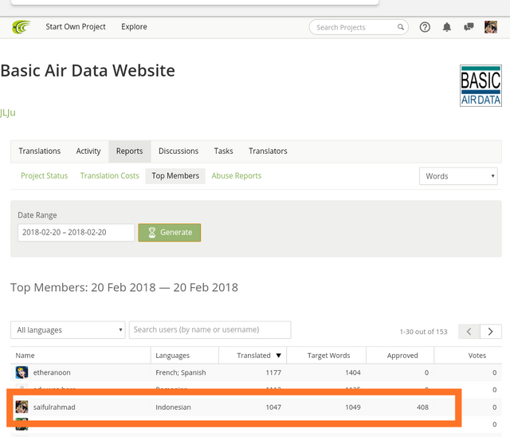This screenshot has height=437, width=510.
Task: Expand the Words unit dropdown
Action: [458, 176]
